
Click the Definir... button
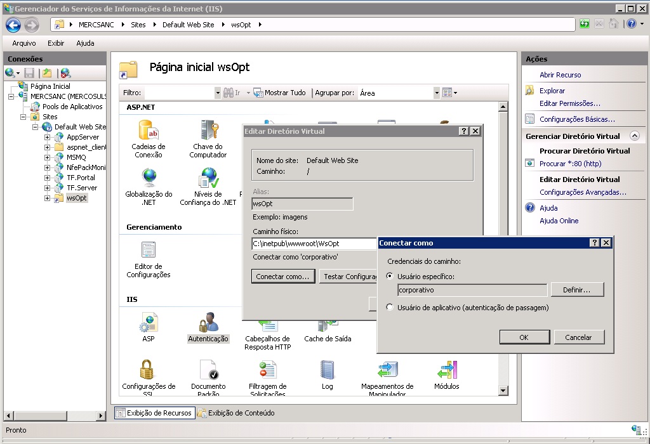(x=576, y=290)
